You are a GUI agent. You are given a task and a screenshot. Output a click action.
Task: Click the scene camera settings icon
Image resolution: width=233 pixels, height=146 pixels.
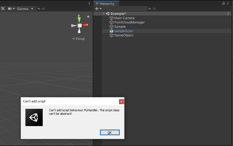pos(10,9)
